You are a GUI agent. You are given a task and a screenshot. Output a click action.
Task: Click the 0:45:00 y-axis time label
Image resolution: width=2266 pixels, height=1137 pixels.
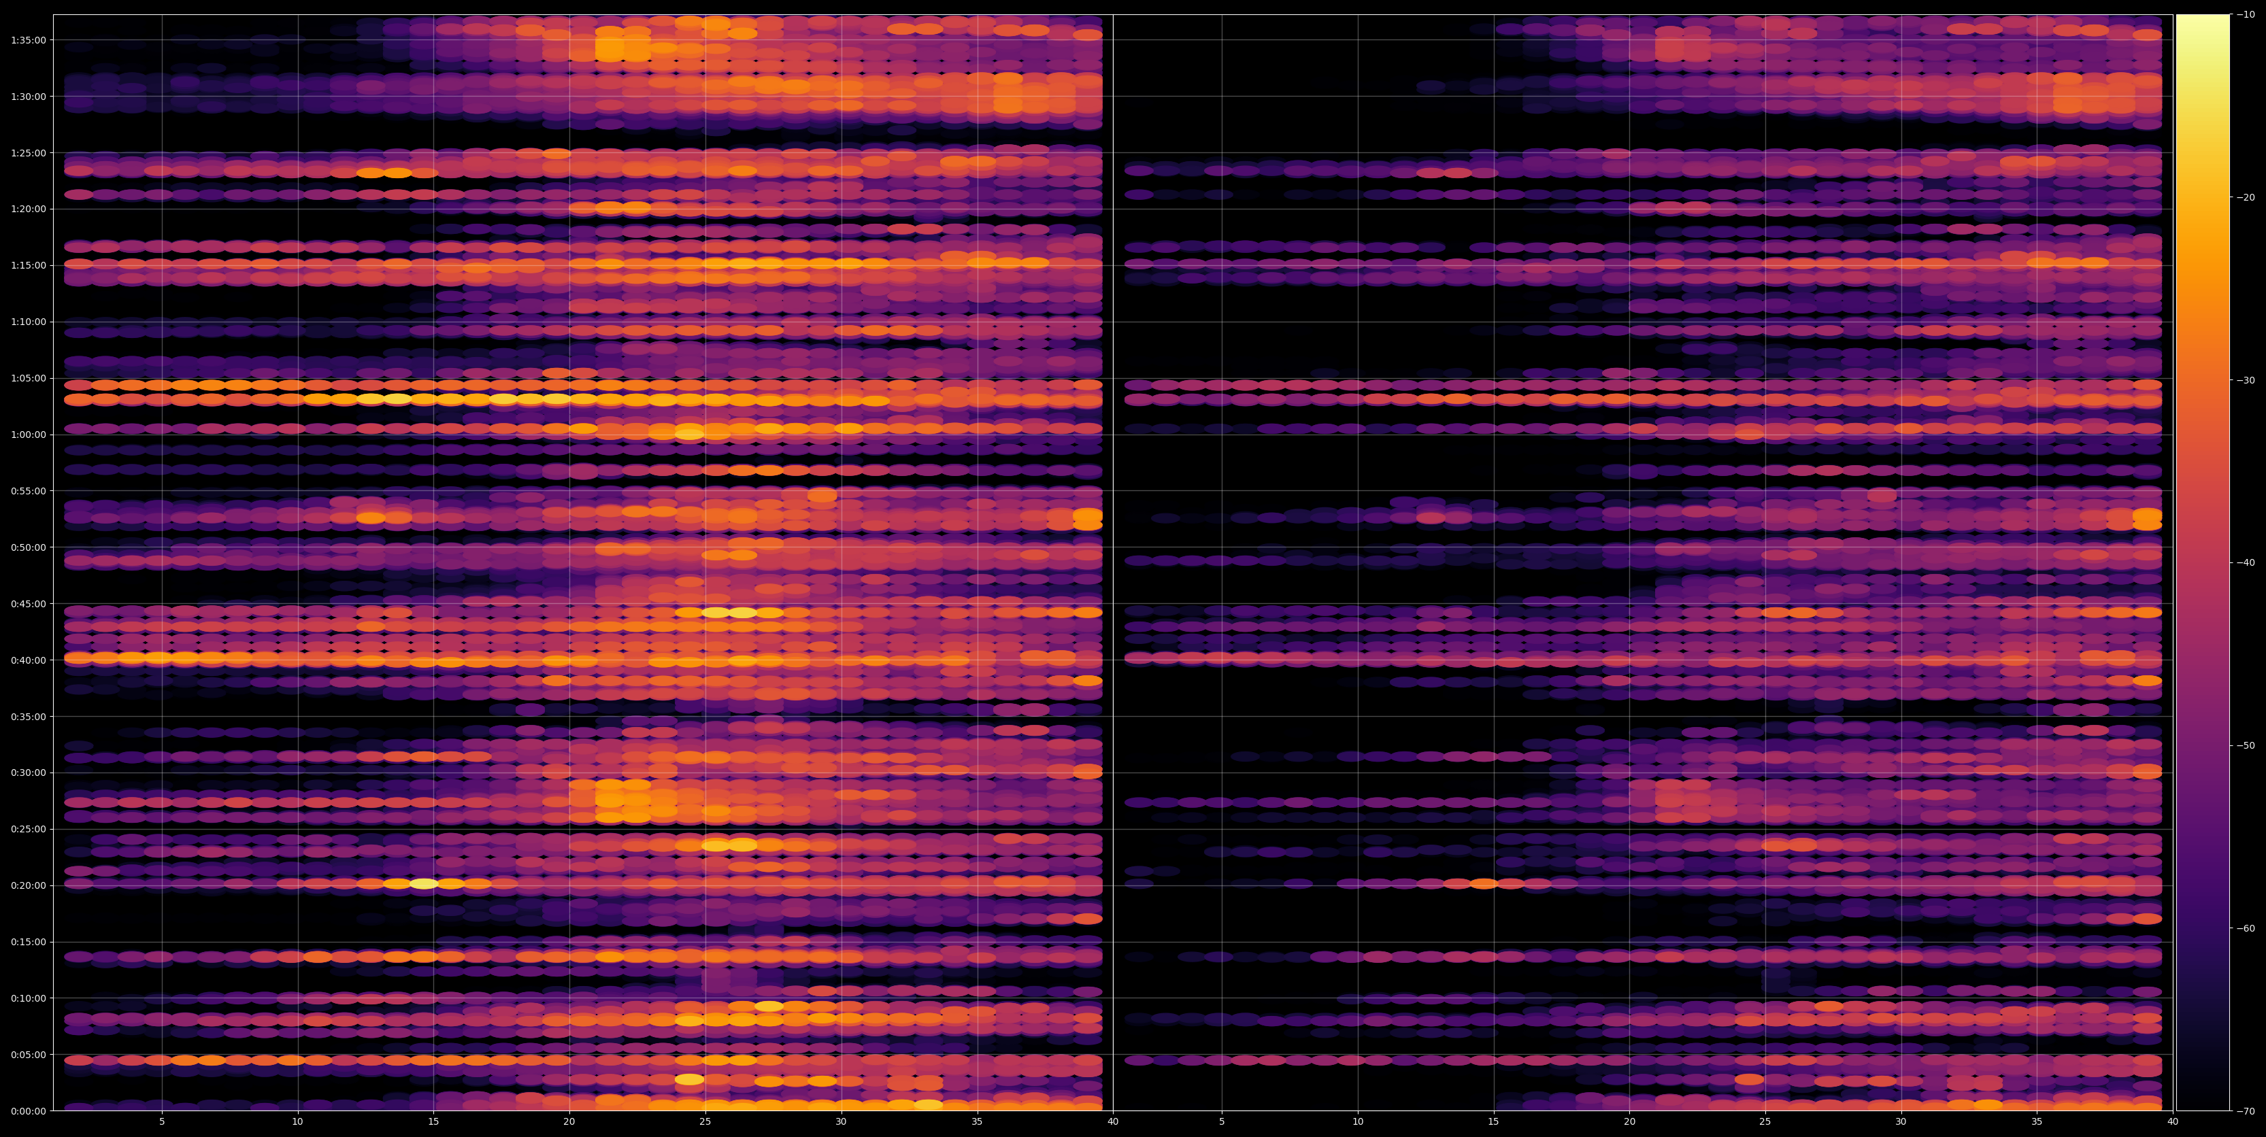28,604
